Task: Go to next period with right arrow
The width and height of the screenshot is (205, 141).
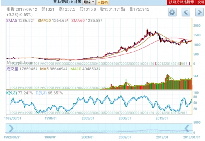Action: (199, 12)
